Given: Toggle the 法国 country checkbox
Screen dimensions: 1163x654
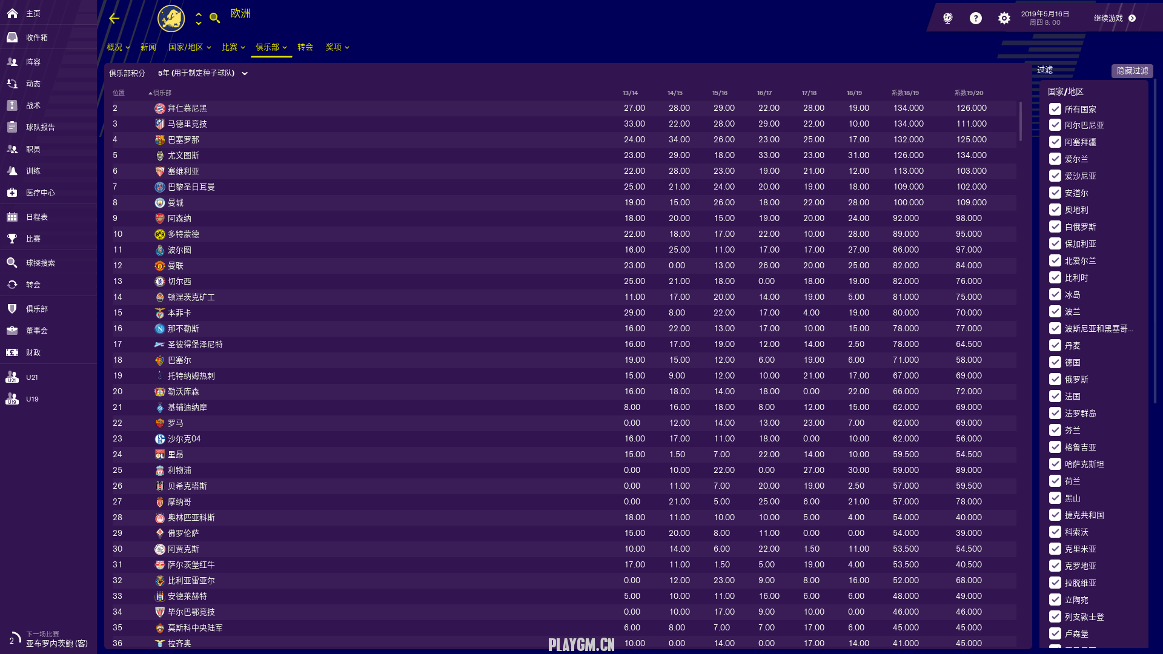Looking at the screenshot, I should (1055, 396).
